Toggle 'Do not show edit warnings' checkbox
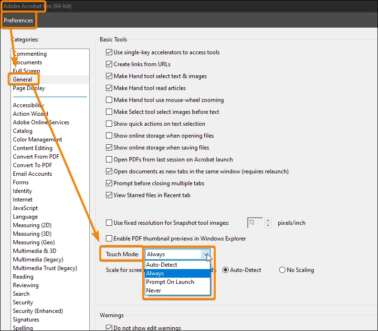 pos(109,328)
